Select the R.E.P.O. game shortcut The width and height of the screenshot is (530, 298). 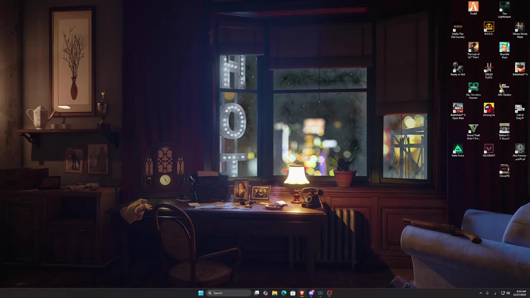pos(489,29)
